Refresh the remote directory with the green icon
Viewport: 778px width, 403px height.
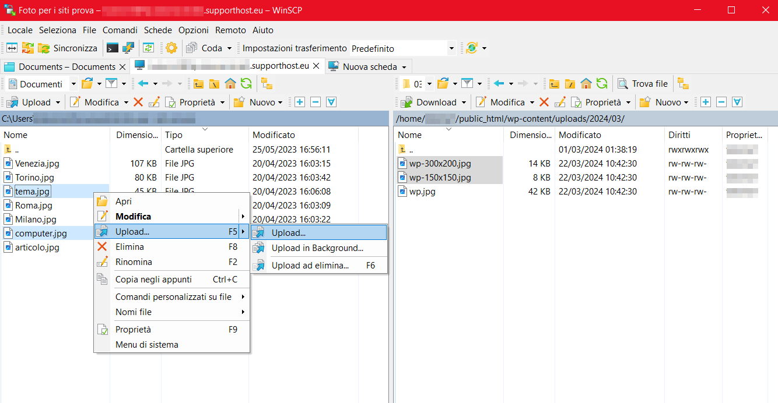coord(602,84)
